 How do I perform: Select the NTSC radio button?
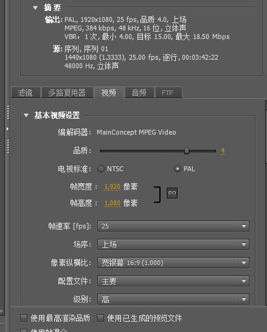tap(101, 169)
